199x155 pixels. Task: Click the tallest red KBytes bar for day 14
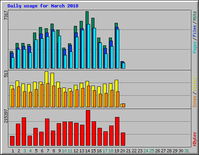[88, 128]
